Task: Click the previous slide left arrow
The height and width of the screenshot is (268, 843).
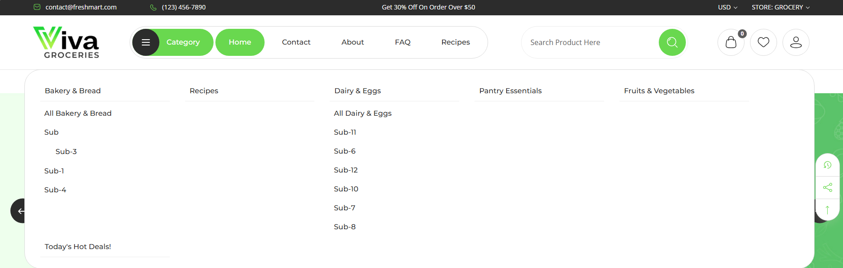Action: [x=18, y=211]
